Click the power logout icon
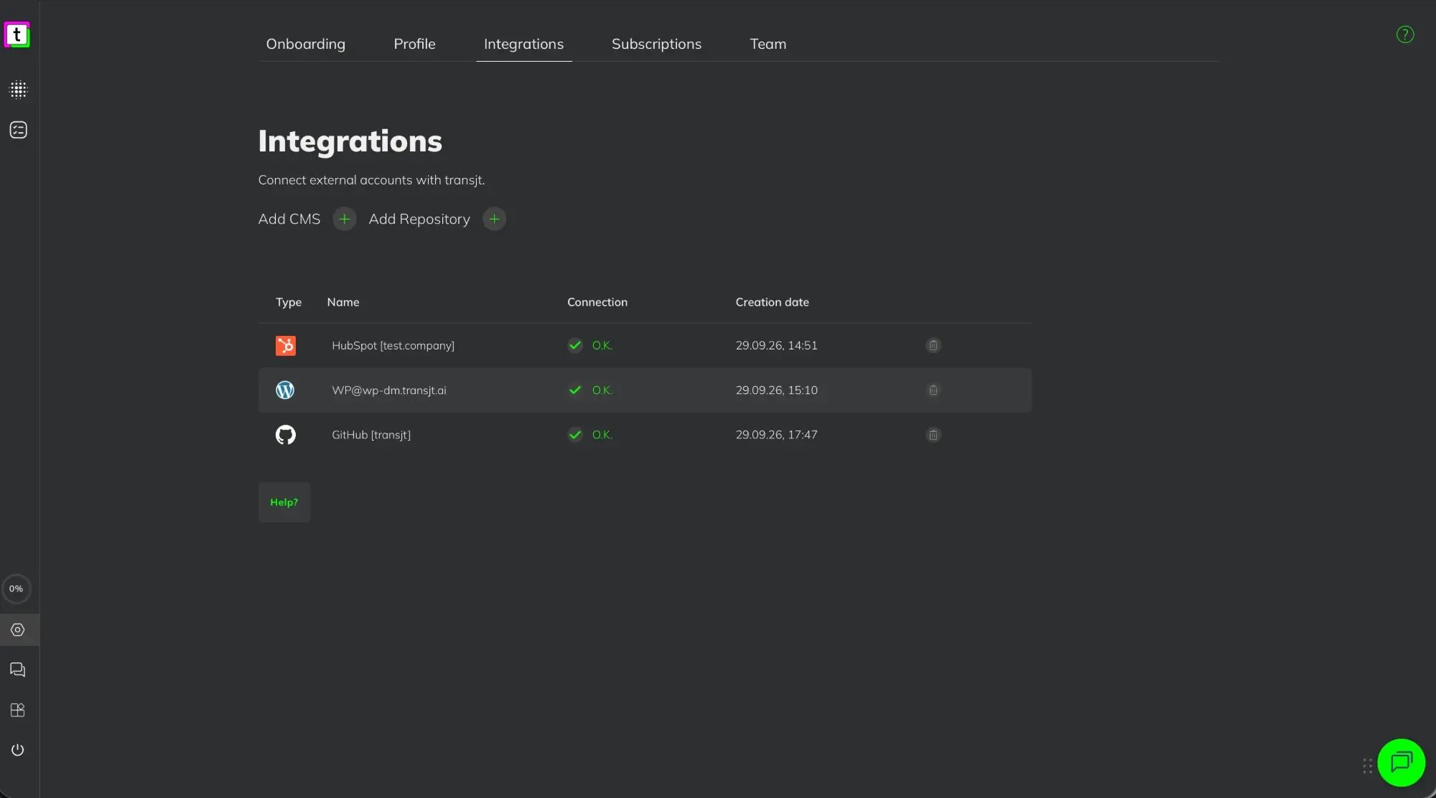Image resolution: width=1436 pixels, height=798 pixels. [x=18, y=750]
